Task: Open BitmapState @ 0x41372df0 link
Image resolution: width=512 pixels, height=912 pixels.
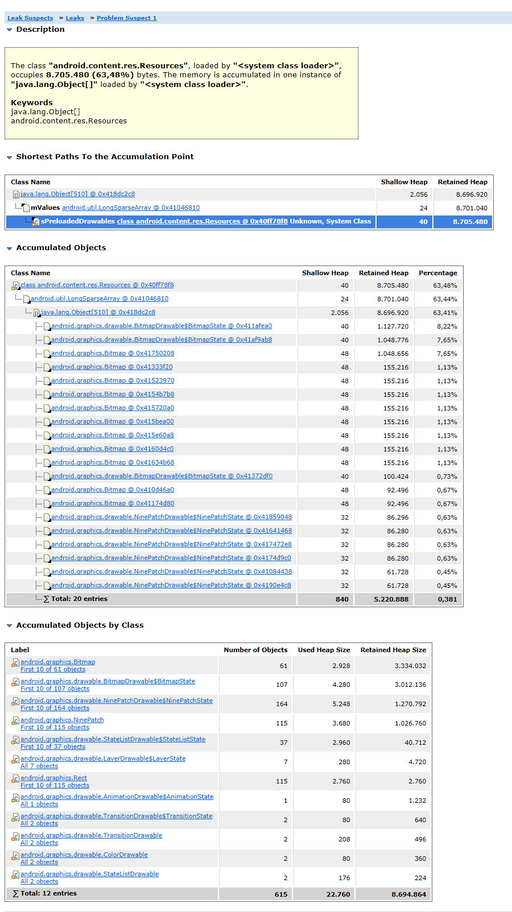Action: tap(162, 476)
